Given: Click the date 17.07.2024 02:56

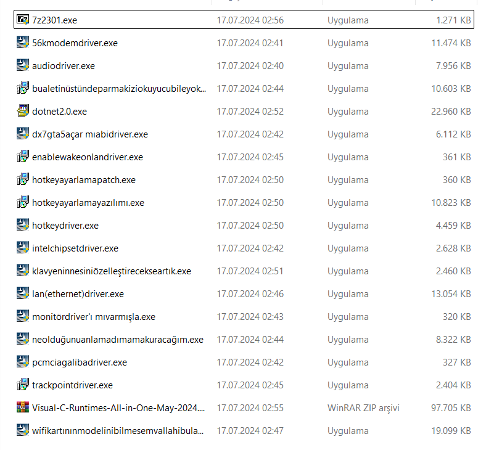Looking at the screenshot, I should pos(250,20).
